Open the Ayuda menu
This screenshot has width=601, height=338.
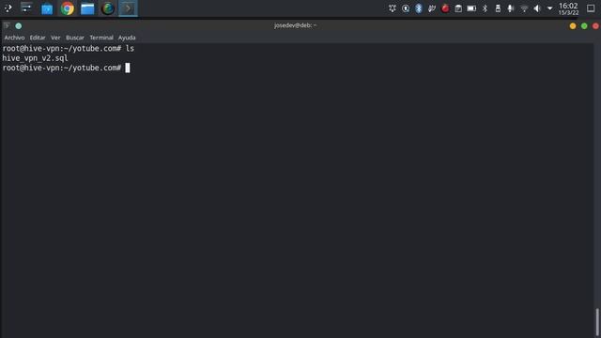pos(127,38)
